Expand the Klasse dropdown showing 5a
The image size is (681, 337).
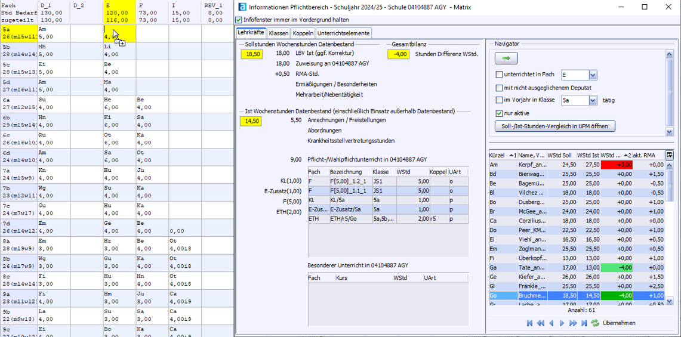pyautogui.click(x=593, y=101)
